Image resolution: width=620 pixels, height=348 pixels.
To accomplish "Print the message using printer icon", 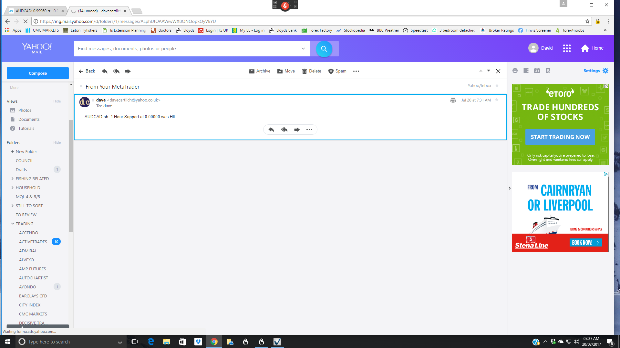I will pyautogui.click(x=453, y=100).
